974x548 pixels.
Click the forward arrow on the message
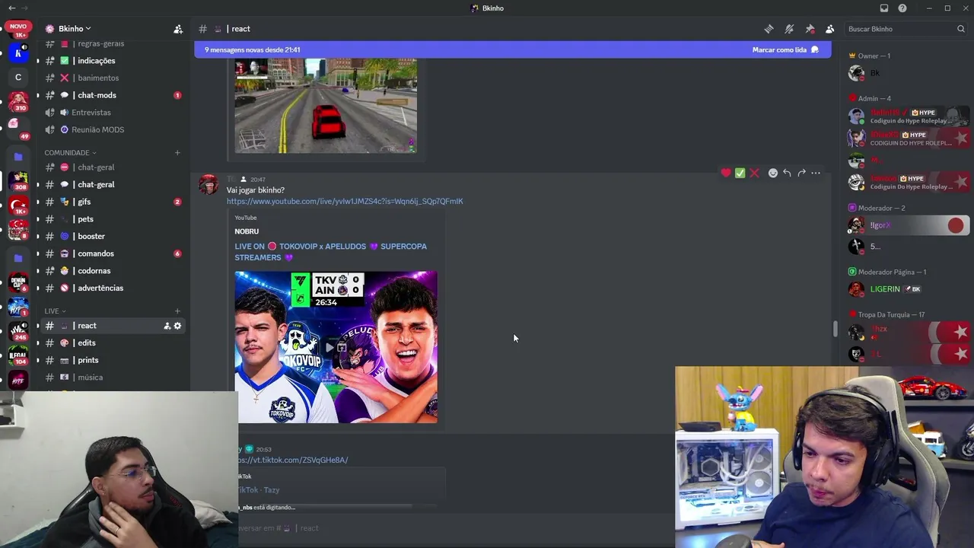click(x=801, y=173)
